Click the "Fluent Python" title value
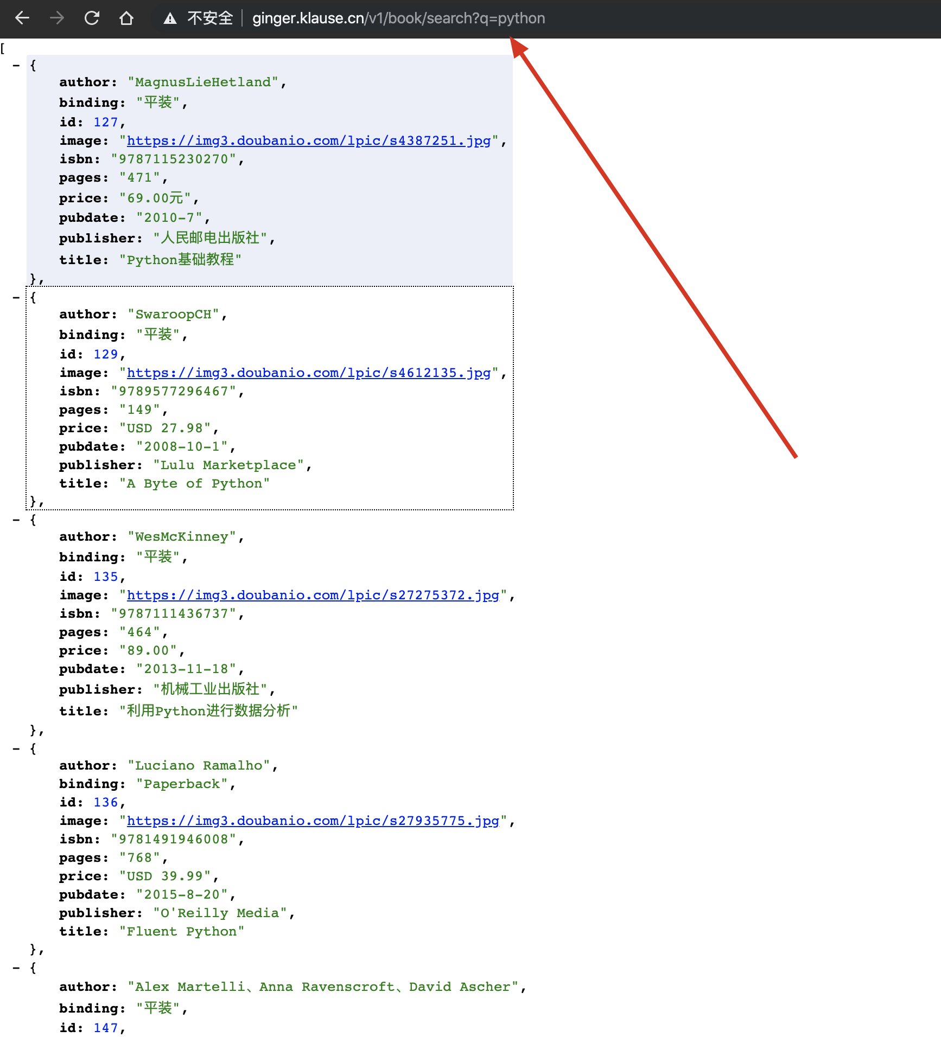 182,932
